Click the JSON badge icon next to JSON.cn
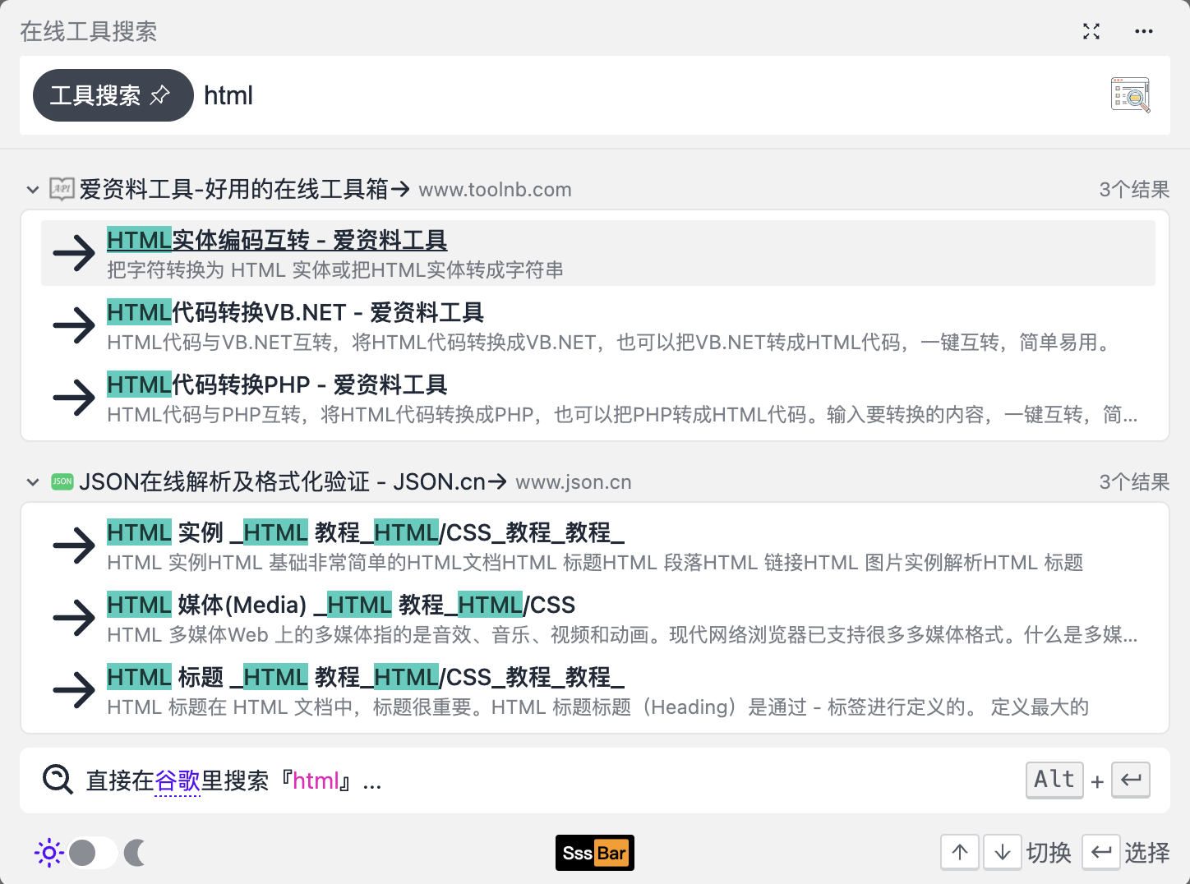This screenshot has width=1190, height=884. [x=62, y=481]
